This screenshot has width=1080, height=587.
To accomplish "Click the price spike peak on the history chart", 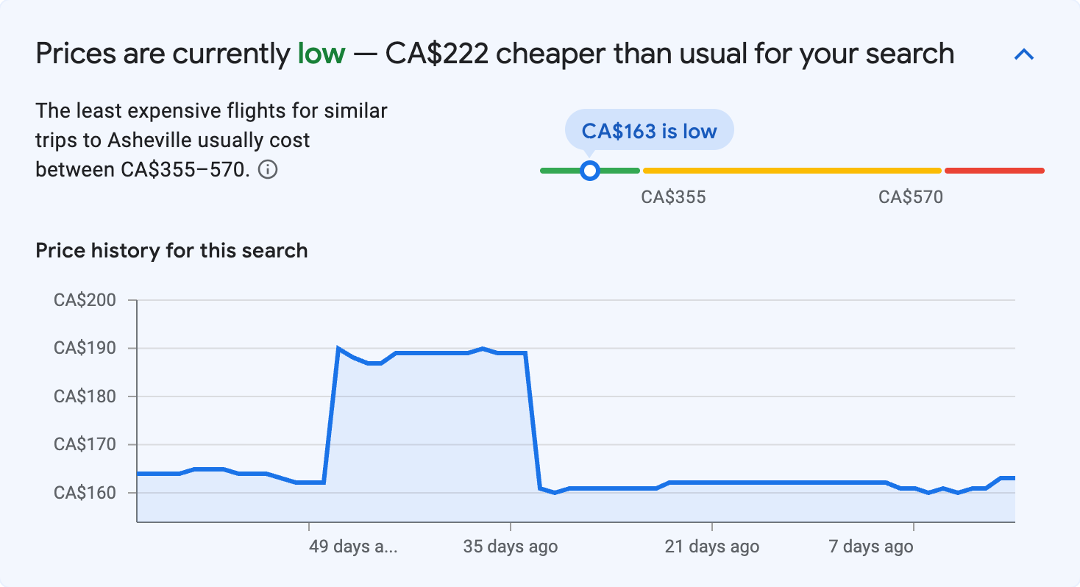I will (x=338, y=346).
